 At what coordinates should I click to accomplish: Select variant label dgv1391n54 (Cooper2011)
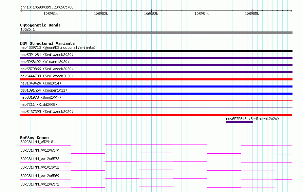(x=44, y=90)
